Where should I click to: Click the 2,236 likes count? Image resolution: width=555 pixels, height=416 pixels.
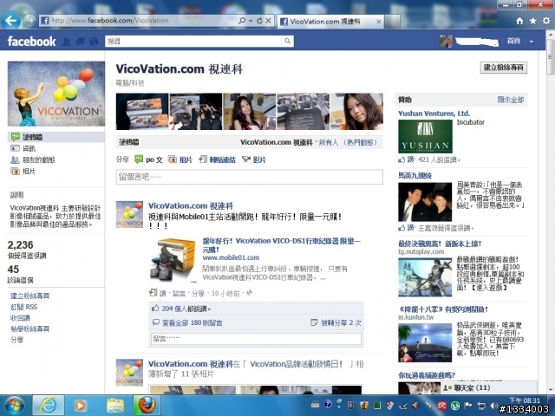click(x=21, y=244)
